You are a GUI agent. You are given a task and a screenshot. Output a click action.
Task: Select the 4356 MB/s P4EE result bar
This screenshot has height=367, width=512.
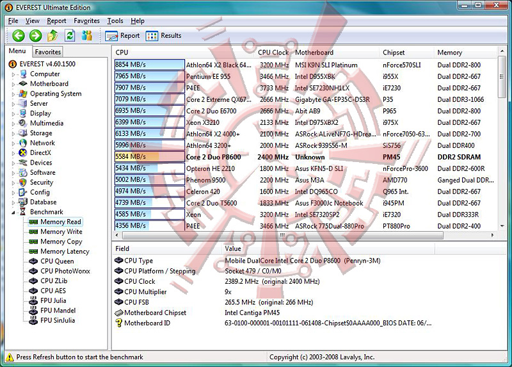pyautogui.click(x=150, y=226)
